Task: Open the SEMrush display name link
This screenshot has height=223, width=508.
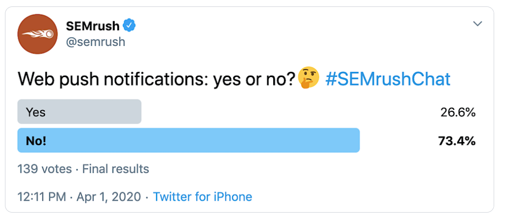Action: pyautogui.click(x=94, y=25)
